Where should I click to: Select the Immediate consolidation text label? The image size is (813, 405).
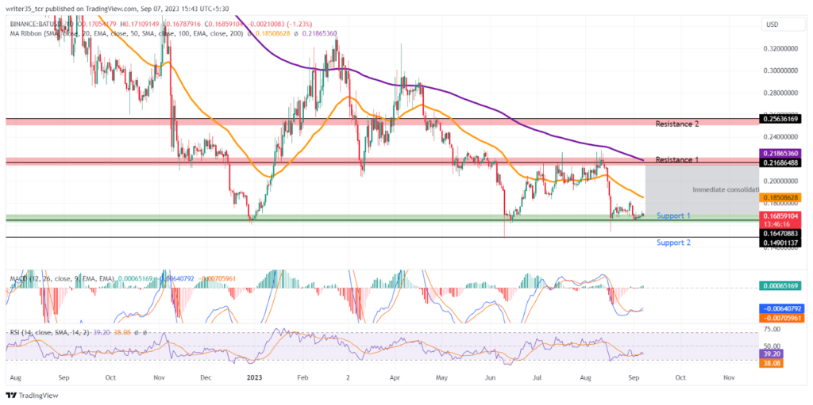(x=726, y=190)
